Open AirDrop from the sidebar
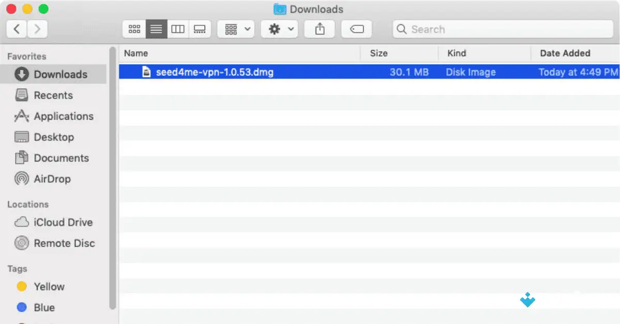 (x=52, y=179)
